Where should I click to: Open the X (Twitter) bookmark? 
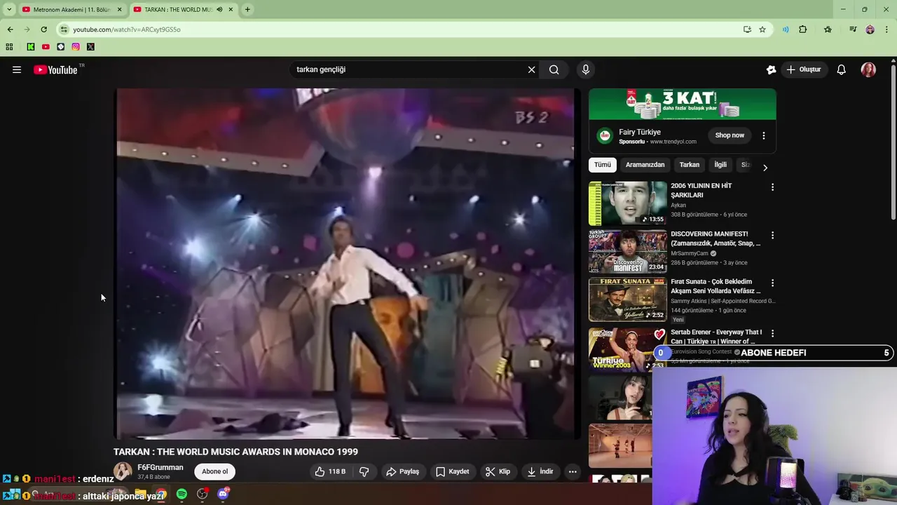pos(90,47)
